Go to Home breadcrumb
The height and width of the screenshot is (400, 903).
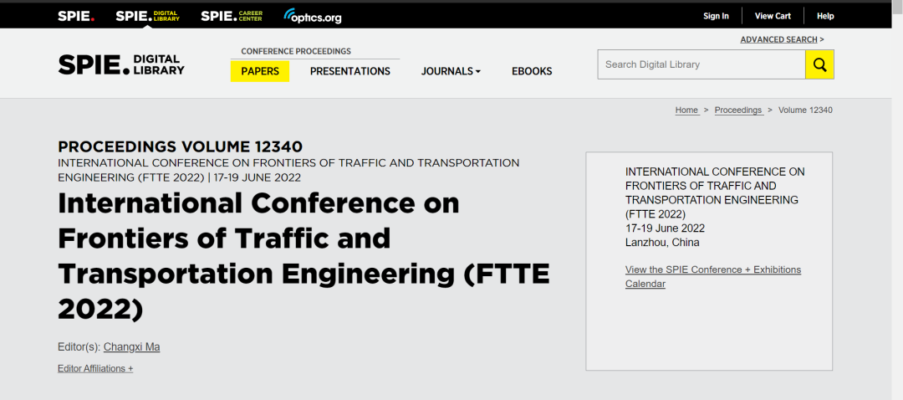click(x=686, y=110)
